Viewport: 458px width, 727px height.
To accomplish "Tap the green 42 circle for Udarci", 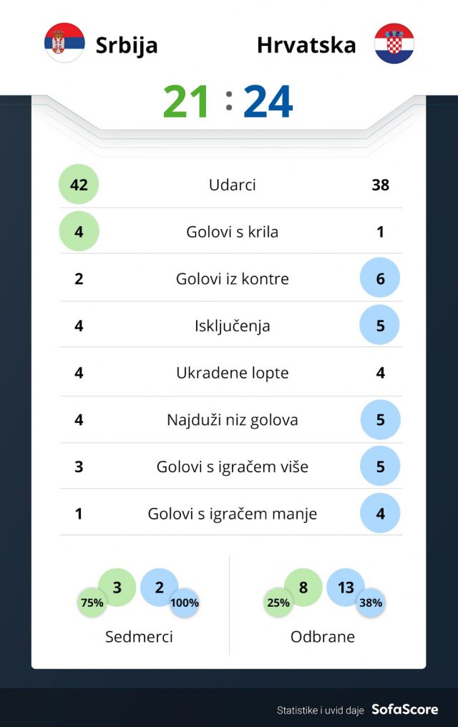I will tap(79, 185).
